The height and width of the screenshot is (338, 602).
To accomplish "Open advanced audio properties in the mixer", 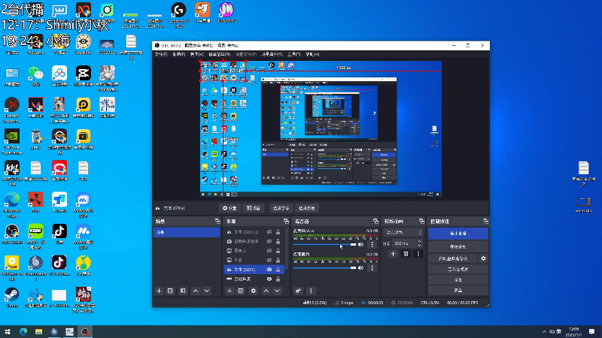I will point(298,291).
